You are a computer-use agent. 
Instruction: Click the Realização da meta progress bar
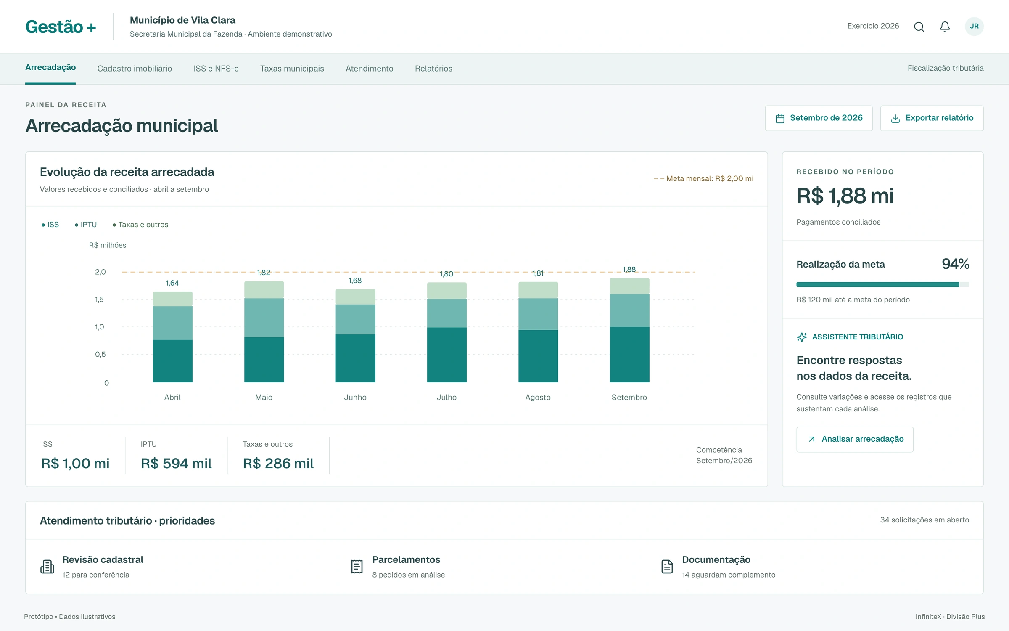883,285
